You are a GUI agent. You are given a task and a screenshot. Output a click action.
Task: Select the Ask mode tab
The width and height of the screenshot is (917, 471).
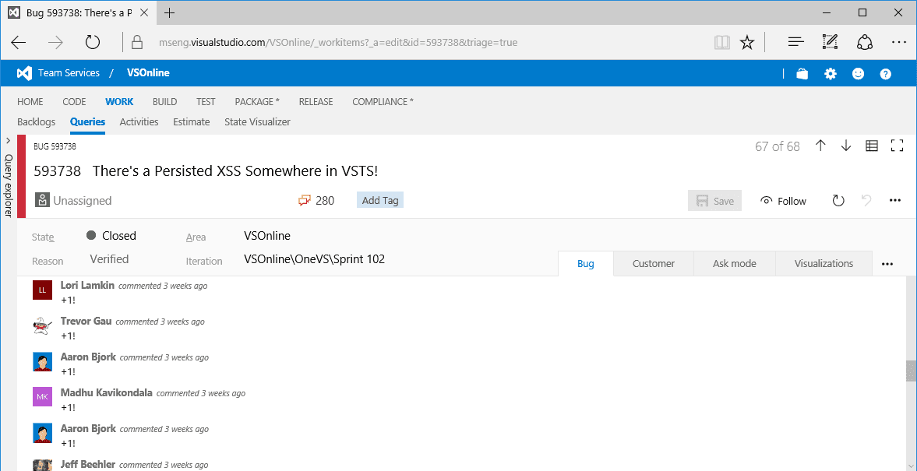(735, 264)
